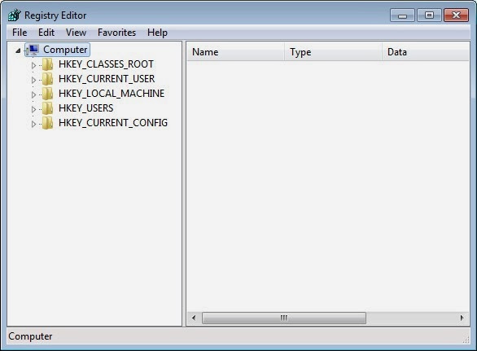Click the HKEY_CLASSES_ROOT folder icon
The width and height of the screenshot is (477, 351).
[47, 64]
